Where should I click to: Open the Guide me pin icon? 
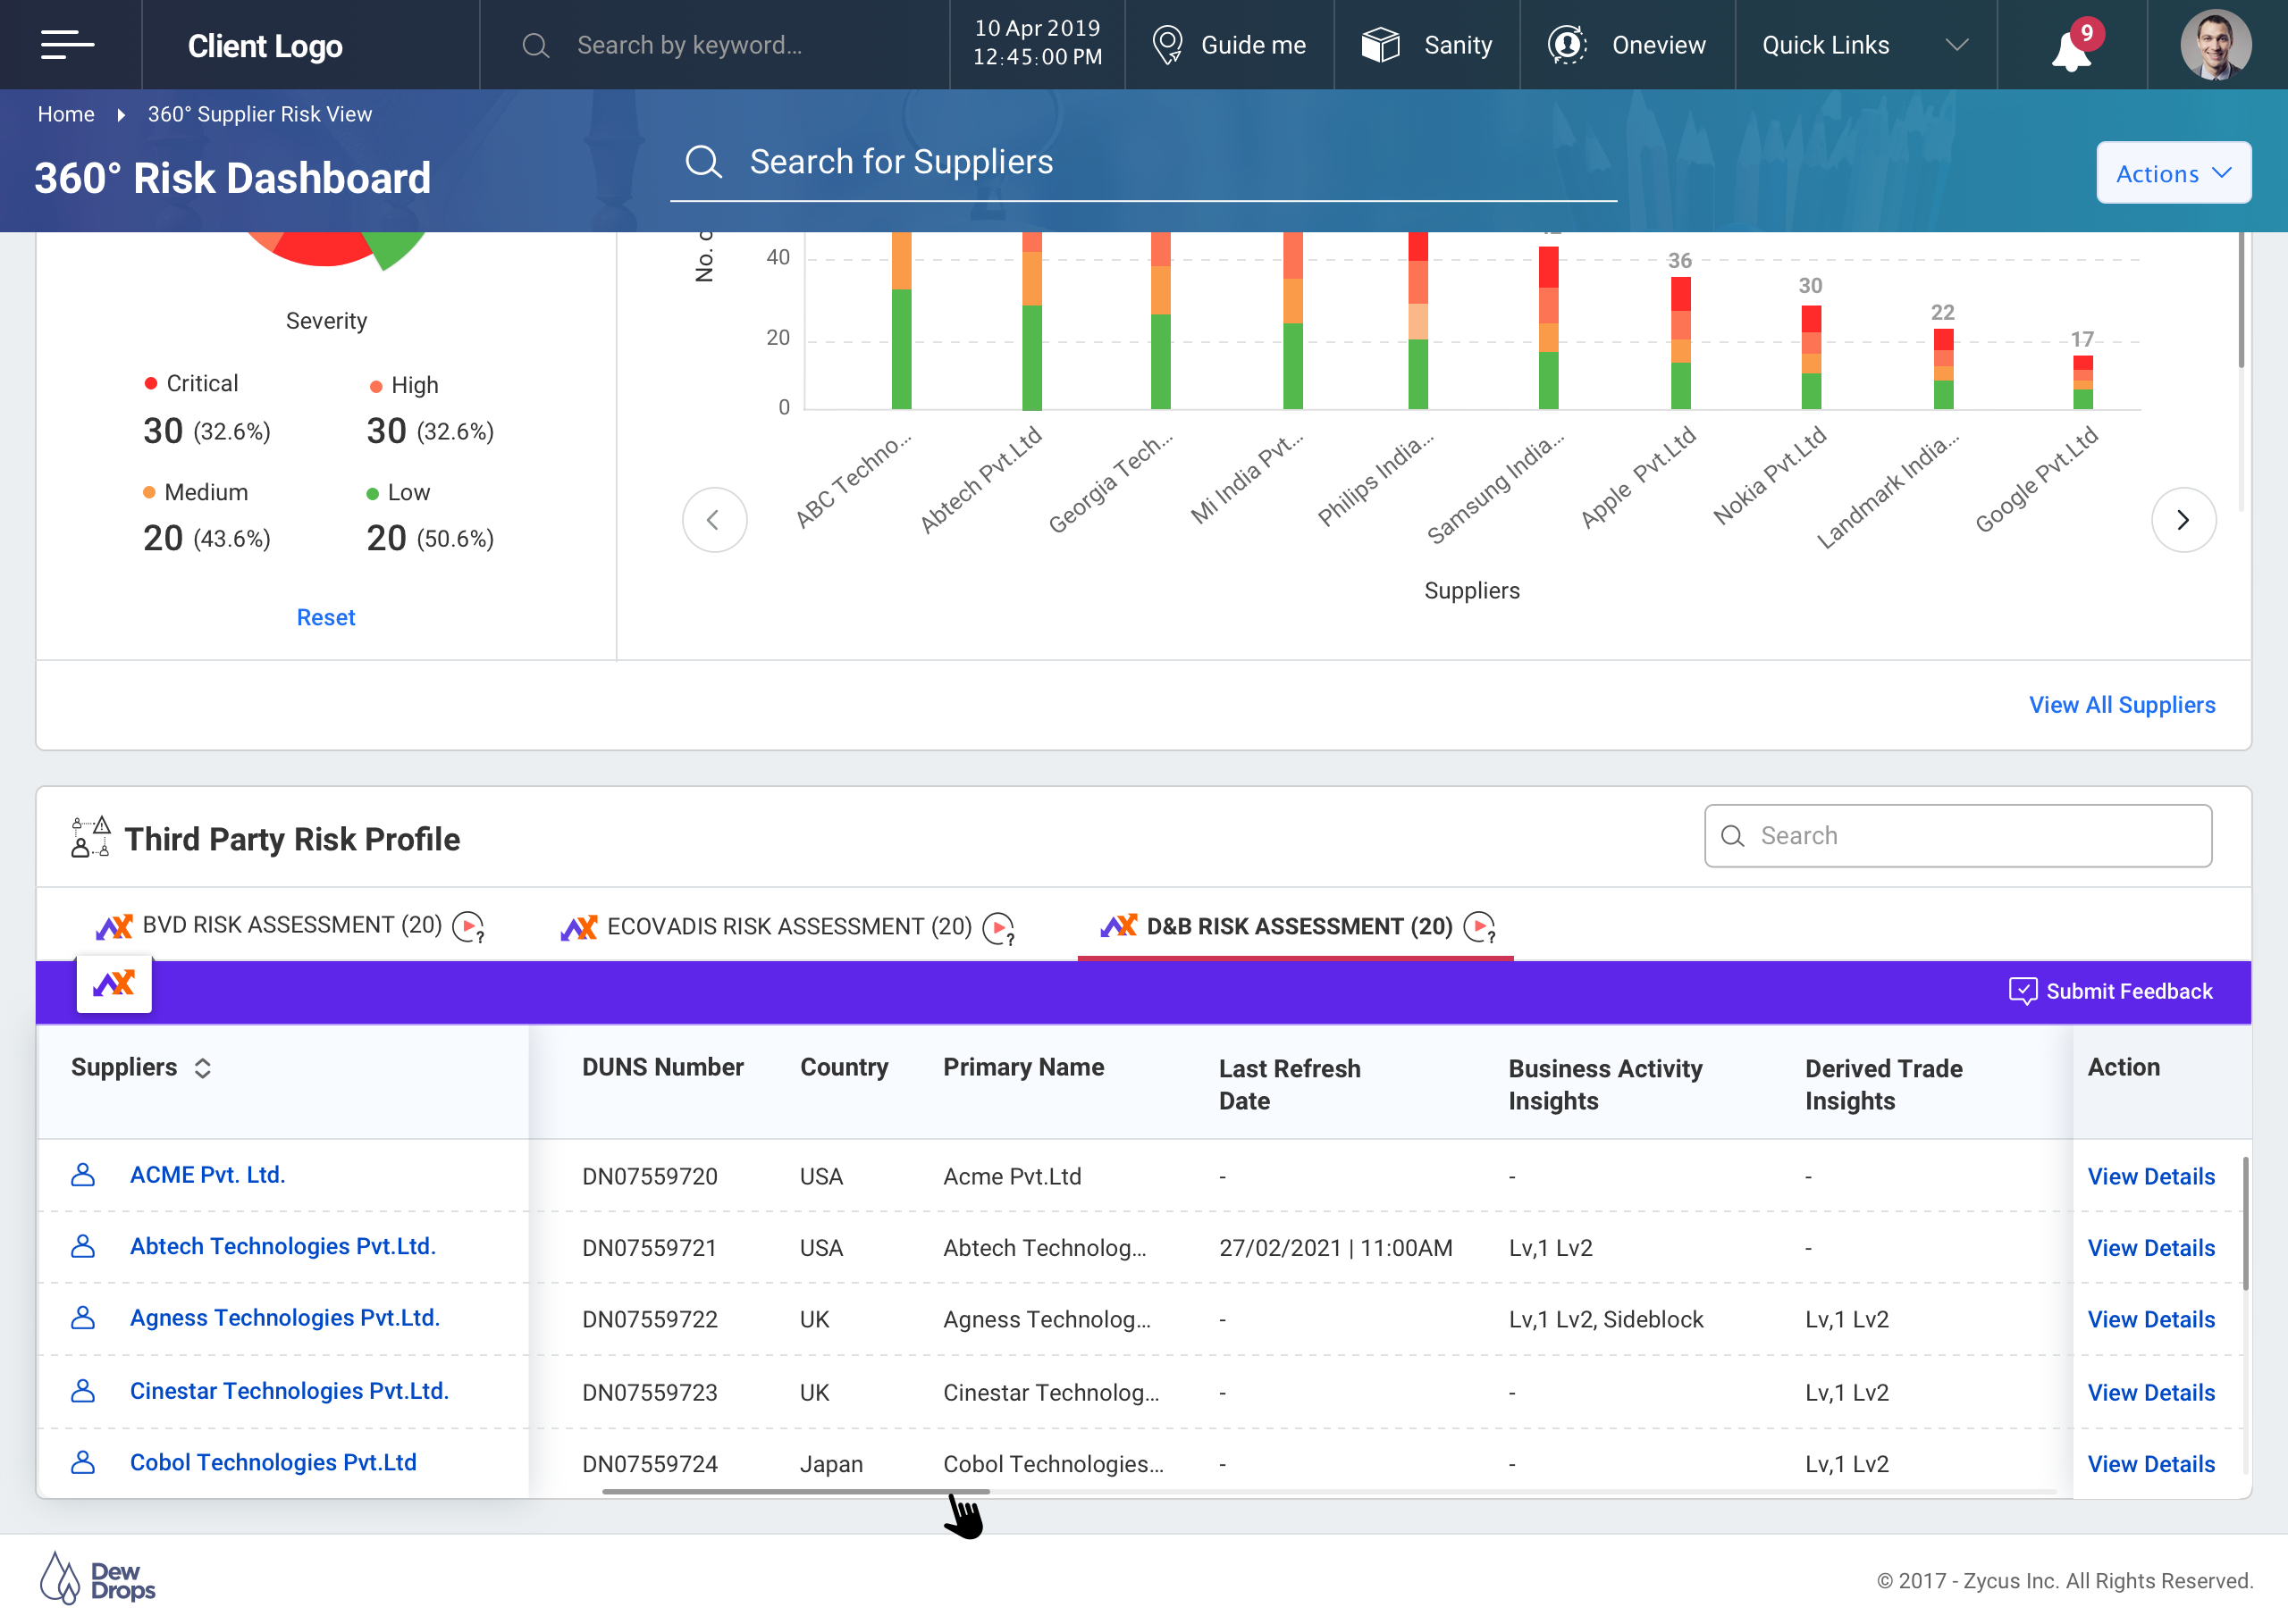[1166, 45]
